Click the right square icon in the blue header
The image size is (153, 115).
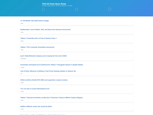(110, 9)
